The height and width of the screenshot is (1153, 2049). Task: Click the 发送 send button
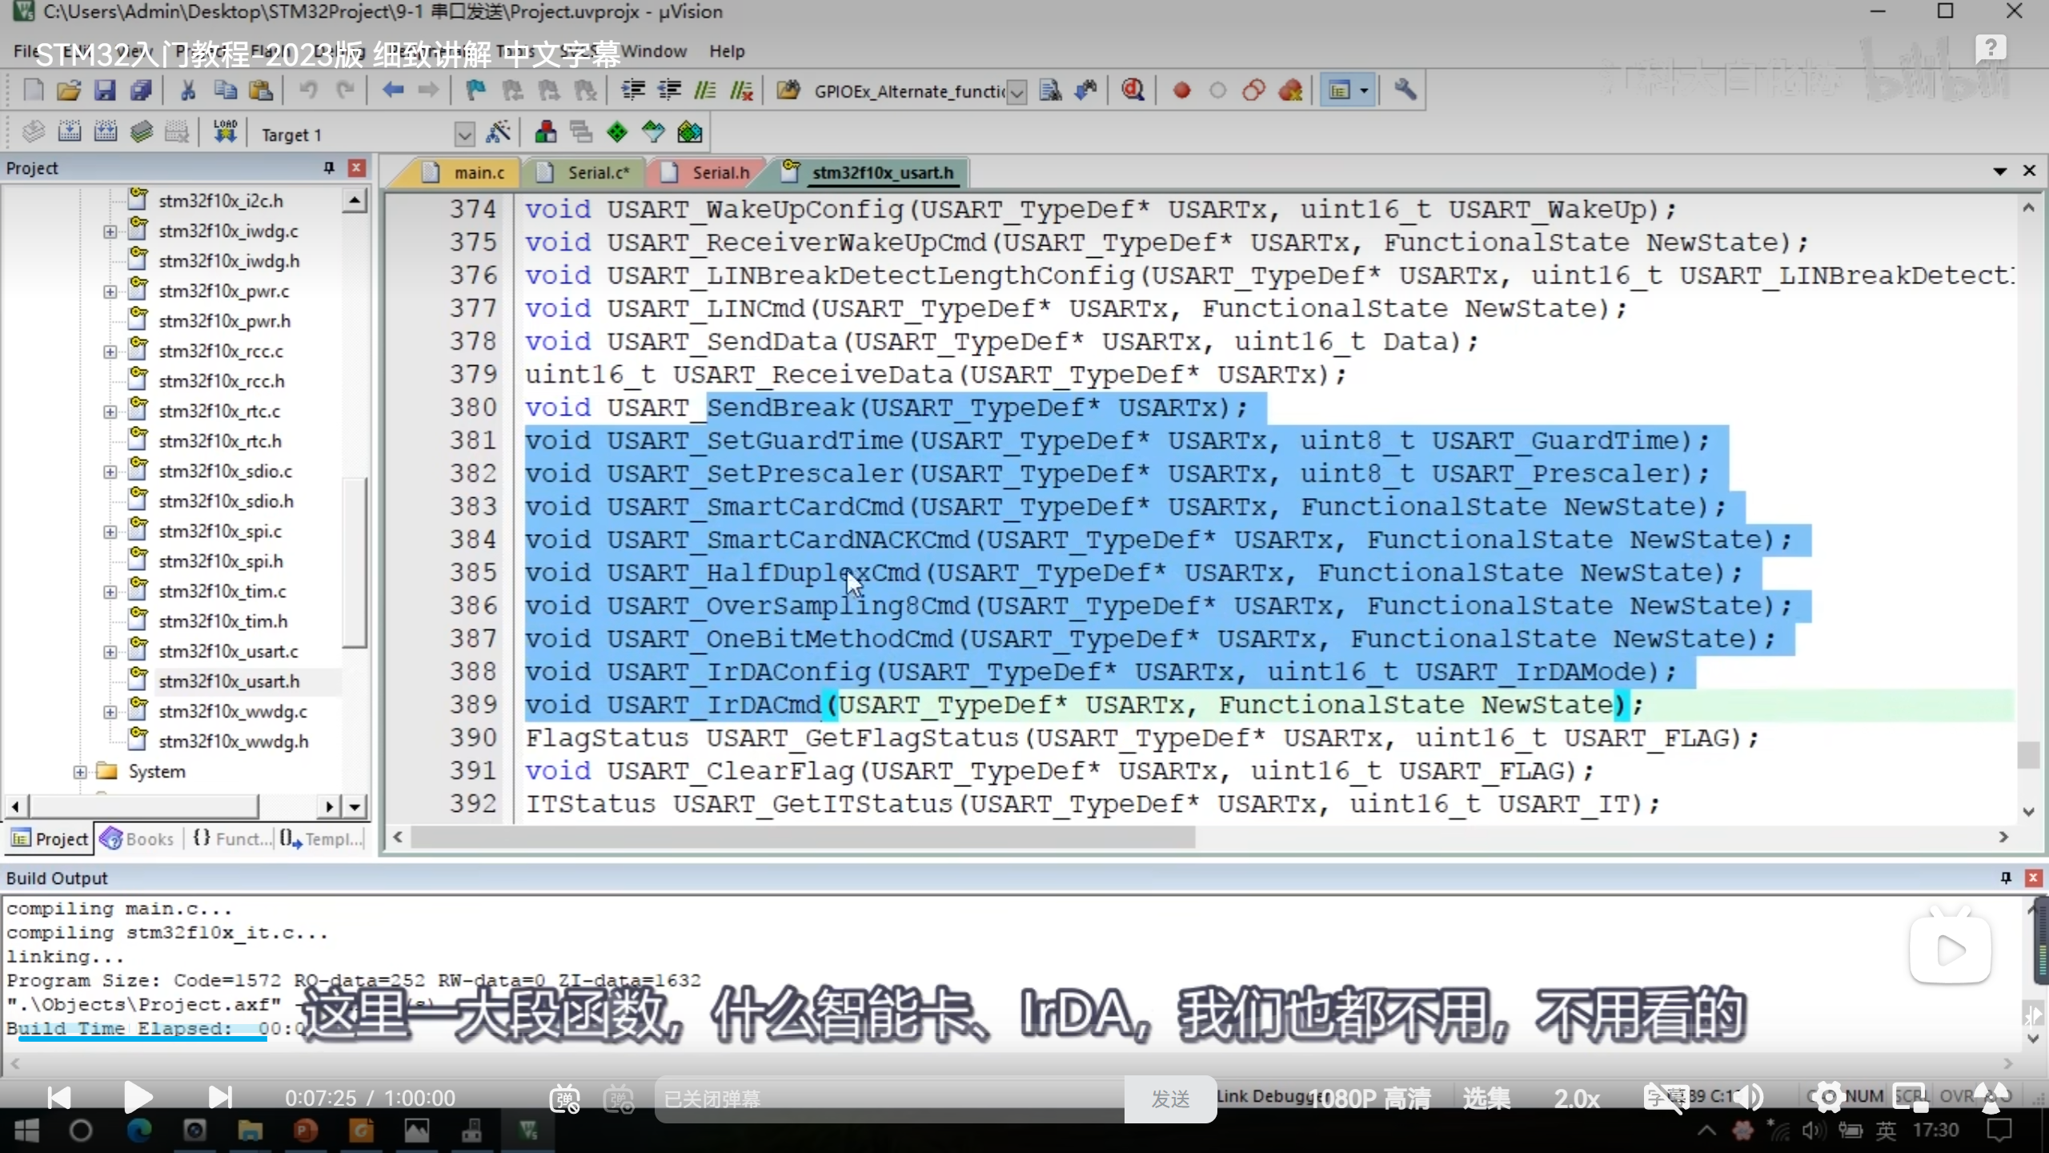1170,1099
